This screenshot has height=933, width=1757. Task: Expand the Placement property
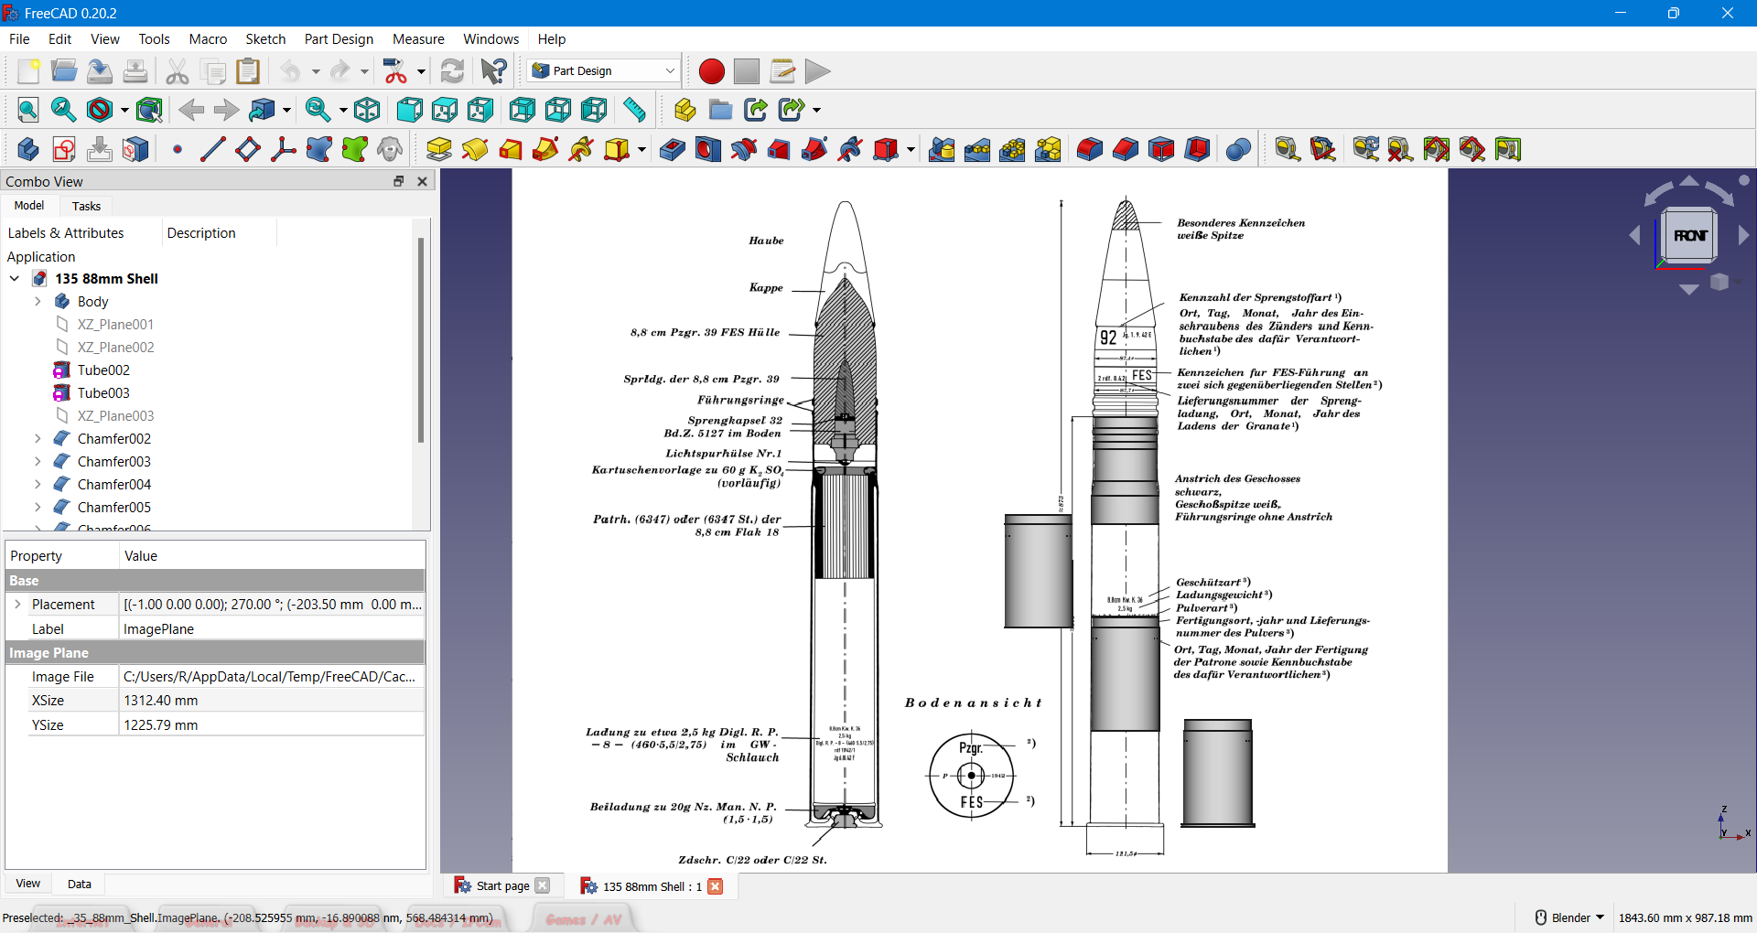tap(17, 604)
